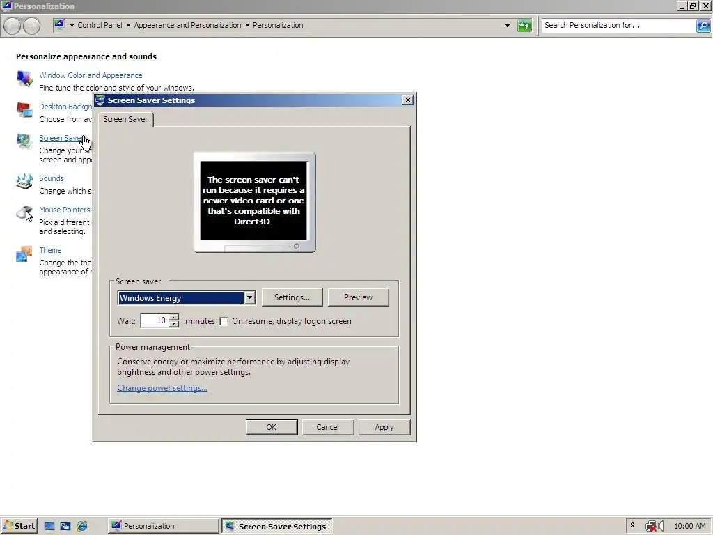Click the taskbar clock showing 10:00 AM
Screen dimensions: 713x535
[x=690, y=527]
